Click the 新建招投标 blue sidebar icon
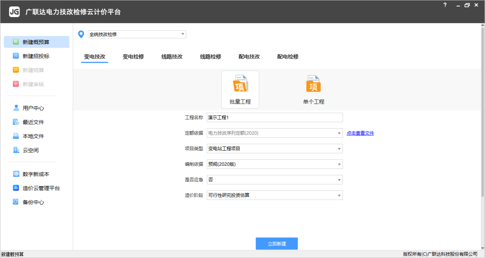 point(16,56)
